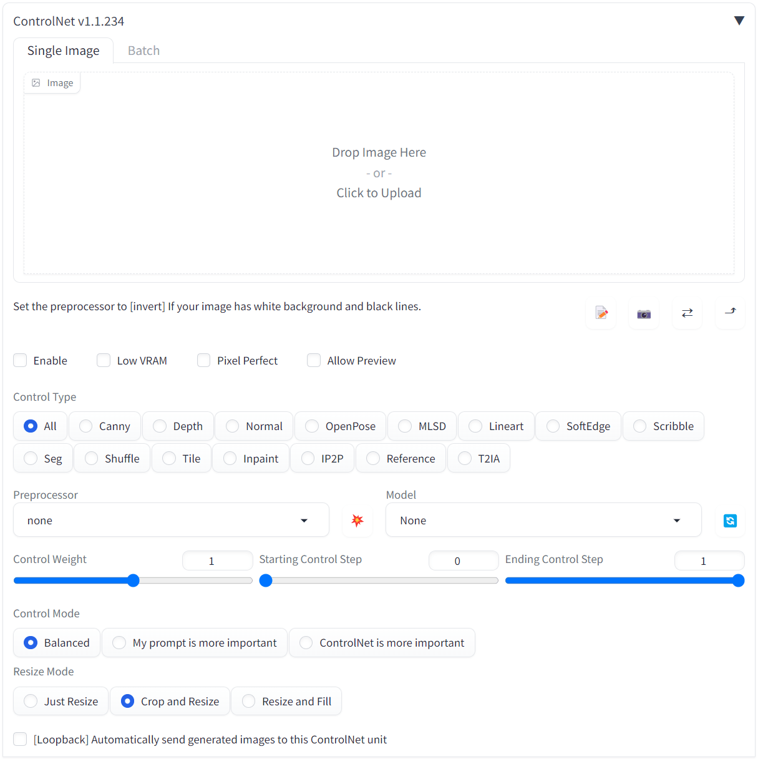The image size is (758, 759).
Task: Choose the Depth control type
Action: [x=178, y=426]
